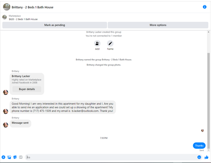Click "Brittany changed the group photo" text

(x=104, y=65)
